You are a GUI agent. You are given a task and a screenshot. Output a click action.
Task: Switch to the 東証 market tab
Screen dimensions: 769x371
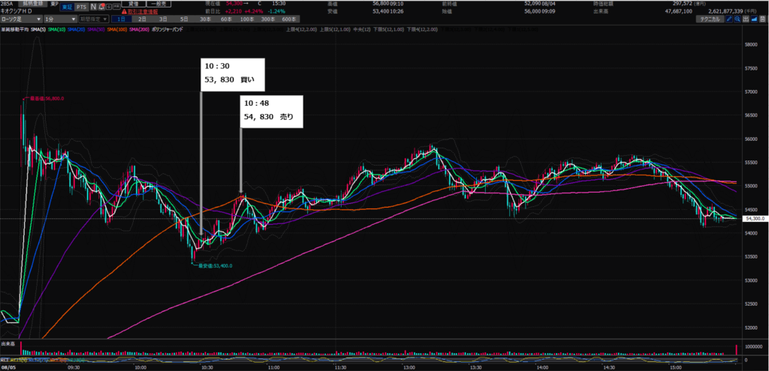coord(67,7)
